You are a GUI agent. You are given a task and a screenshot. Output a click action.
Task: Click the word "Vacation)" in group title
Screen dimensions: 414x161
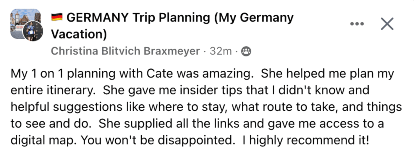79,34
